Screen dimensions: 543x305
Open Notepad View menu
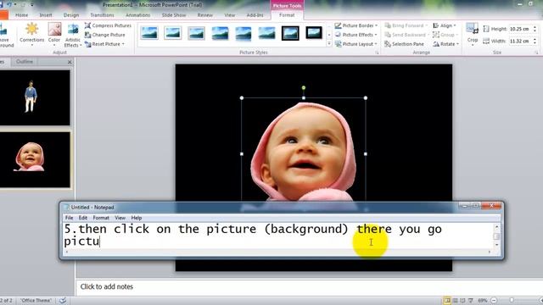click(x=120, y=218)
